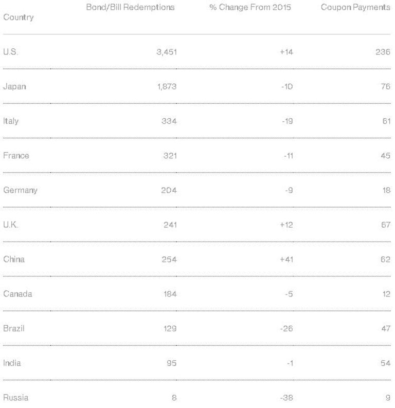Viewport: 395px width, 408px height.
Task: Click the Russia row label
Action: (x=15, y=398)
